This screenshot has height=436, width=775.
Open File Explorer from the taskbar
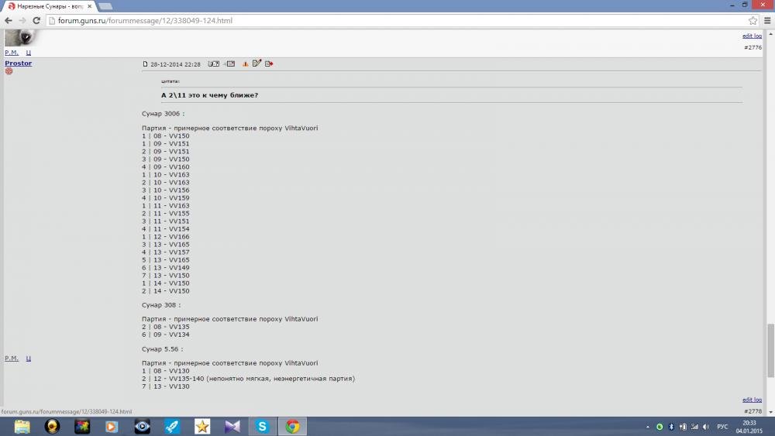pyautogui.click(x=22, y=426)
